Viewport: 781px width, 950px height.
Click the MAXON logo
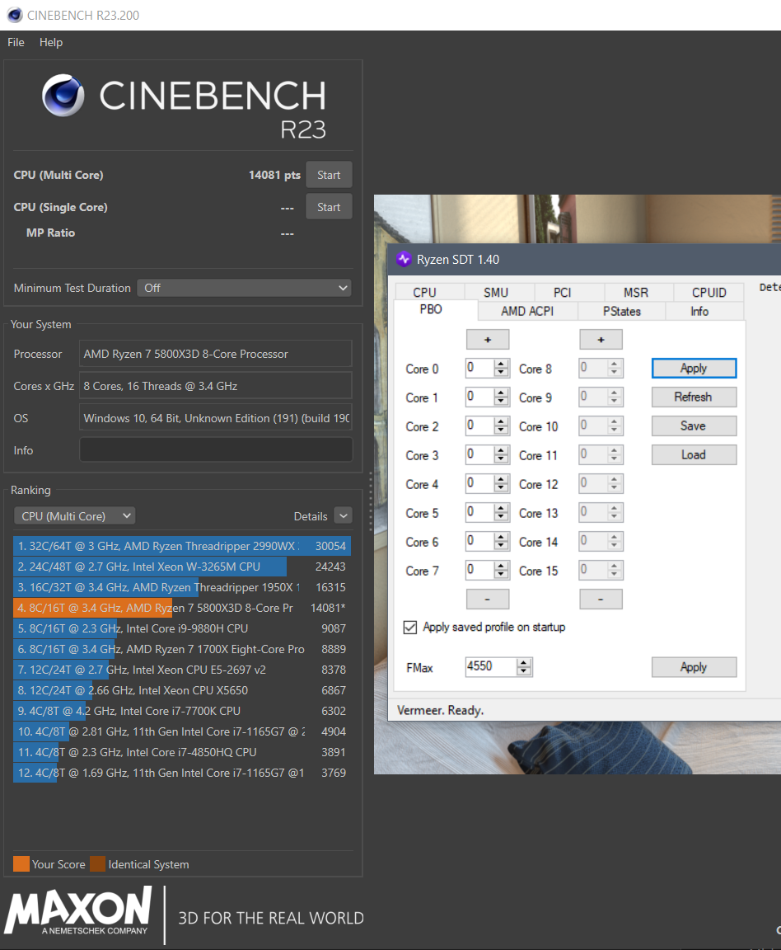click(x=78, y=910)
